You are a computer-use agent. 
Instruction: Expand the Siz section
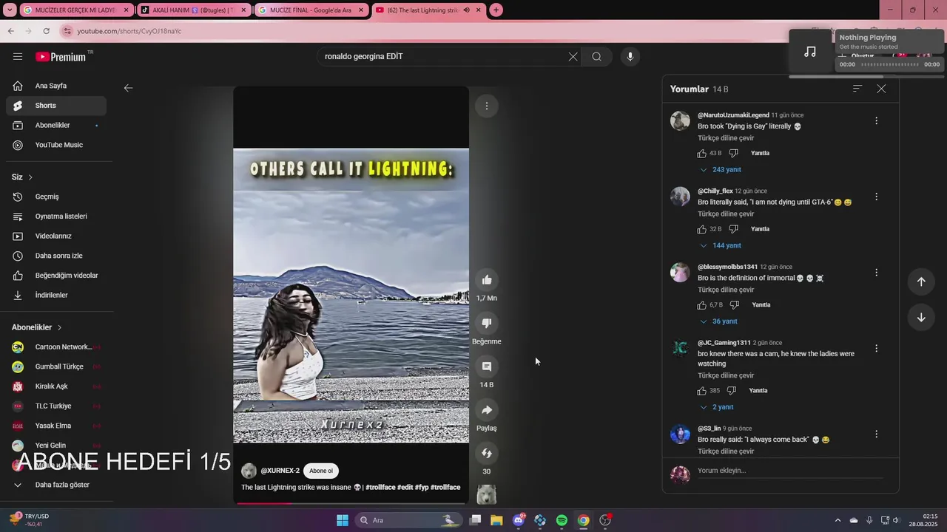tap(22, 177)
